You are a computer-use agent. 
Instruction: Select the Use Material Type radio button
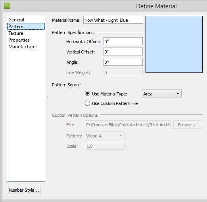coord(87,93)
